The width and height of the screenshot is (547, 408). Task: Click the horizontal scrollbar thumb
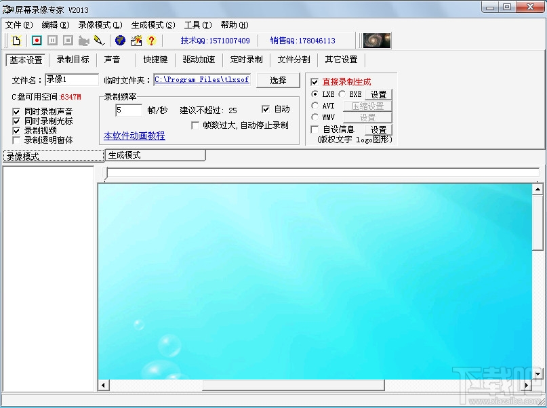[x=293, y=386]
